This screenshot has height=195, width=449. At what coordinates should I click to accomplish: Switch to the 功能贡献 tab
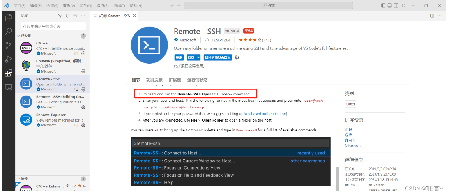point(154,80)
